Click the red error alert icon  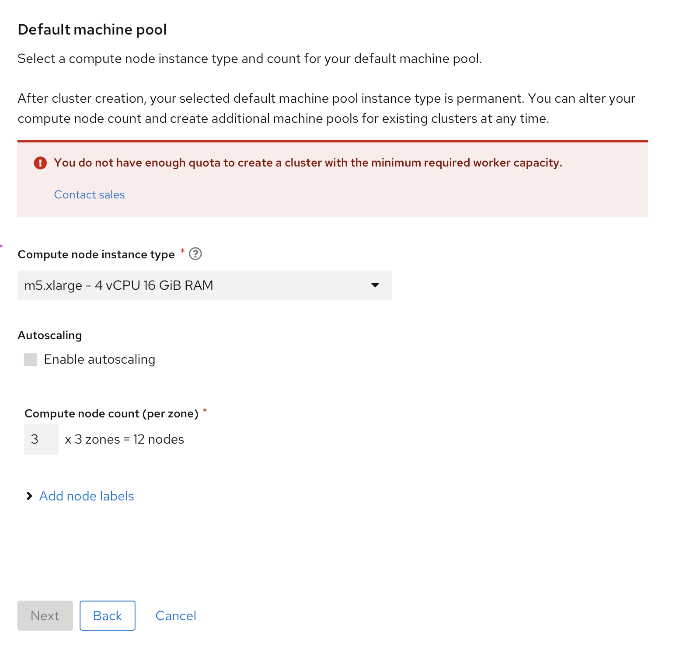(40, 163)
